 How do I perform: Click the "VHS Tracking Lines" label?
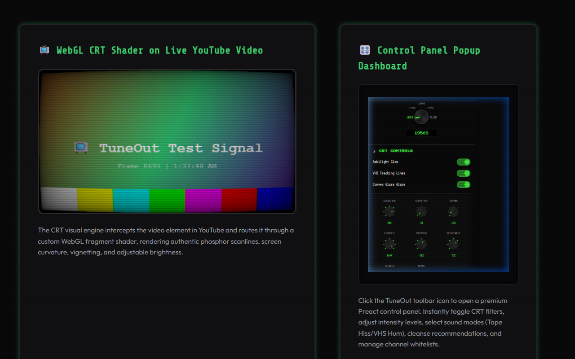click(x=389, y=173)
